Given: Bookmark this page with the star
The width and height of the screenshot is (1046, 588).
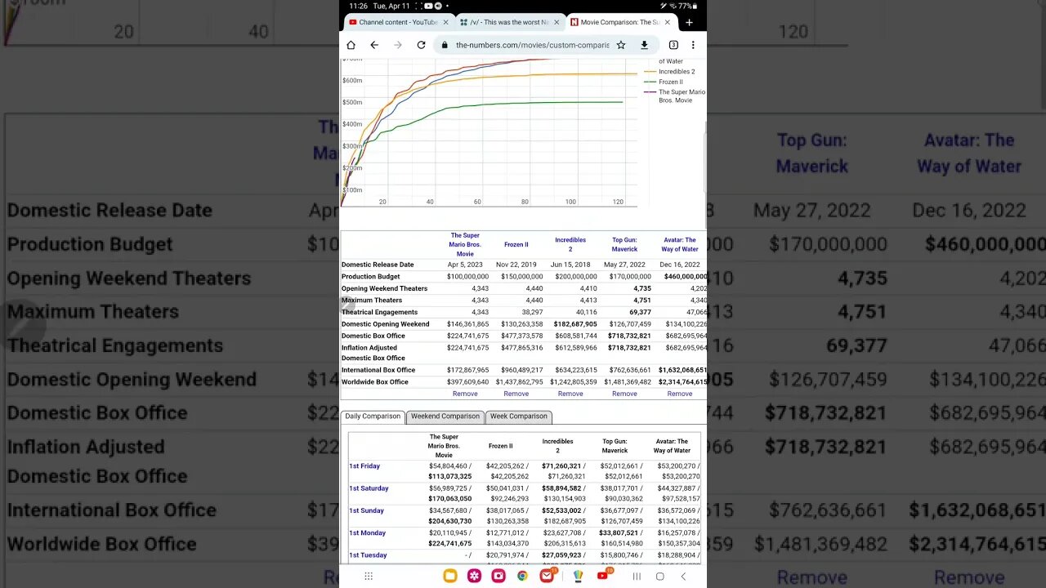Looking at the screenshot, I should pyautogui.click(x=621, y=45).
